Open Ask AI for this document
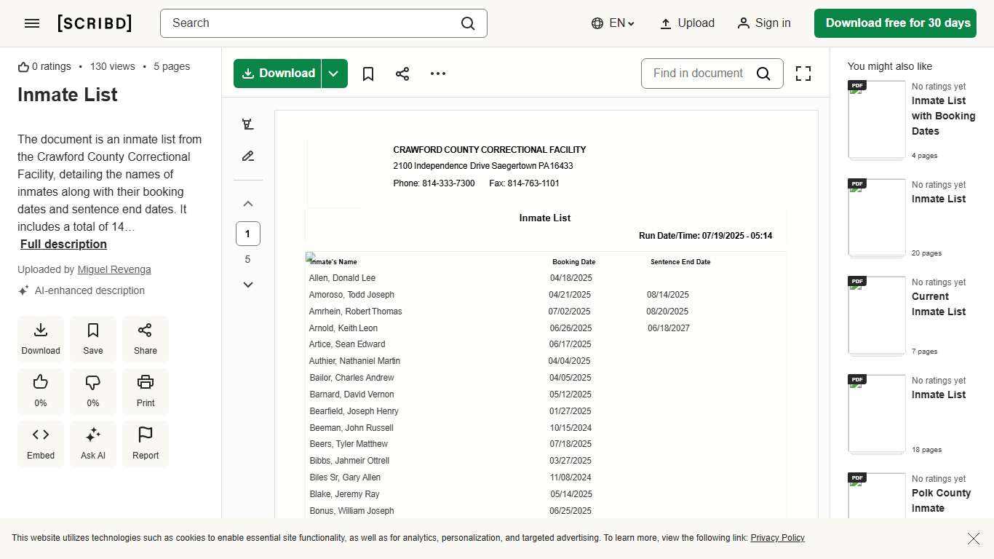 (x=92, y=443)
